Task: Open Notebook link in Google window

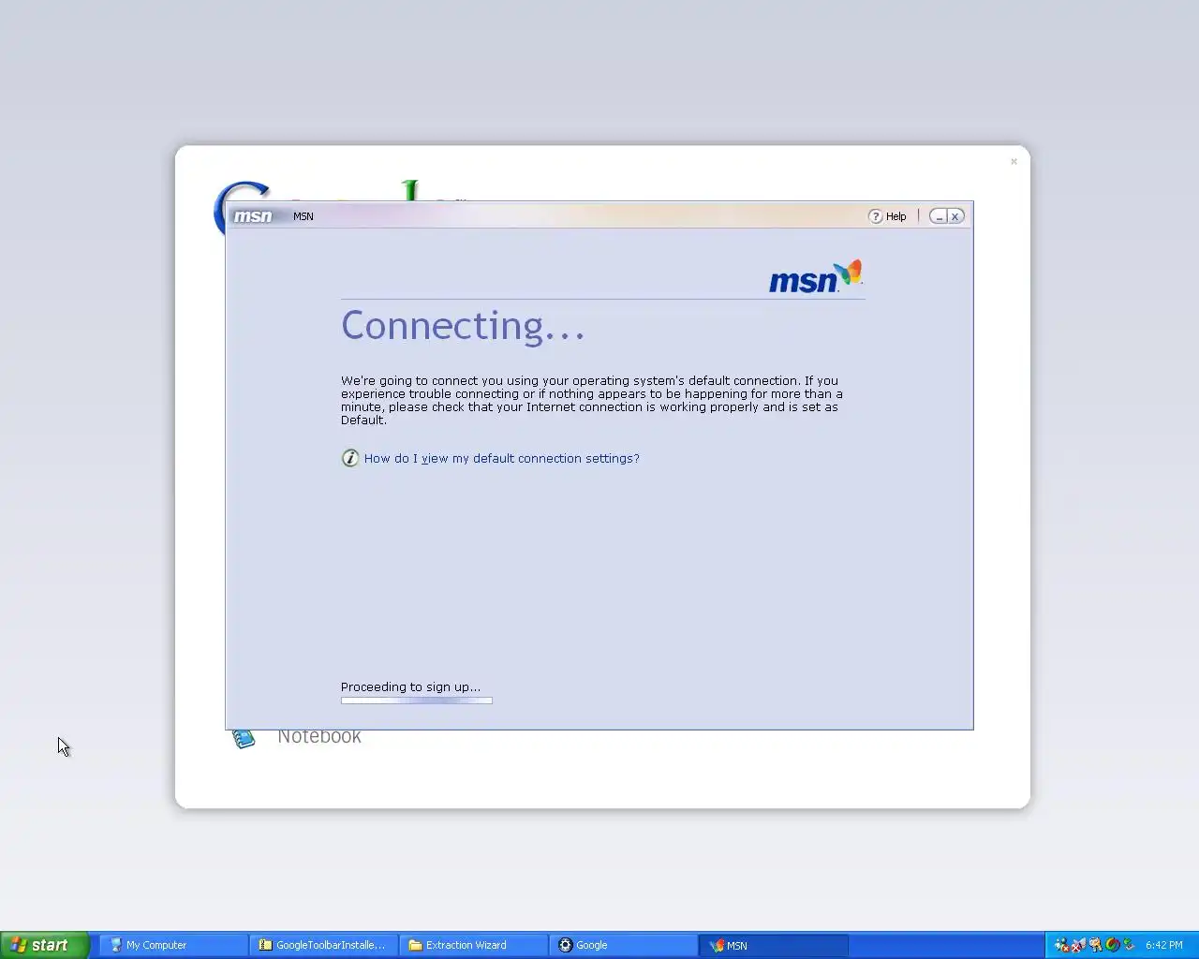Action: (318, 738)
